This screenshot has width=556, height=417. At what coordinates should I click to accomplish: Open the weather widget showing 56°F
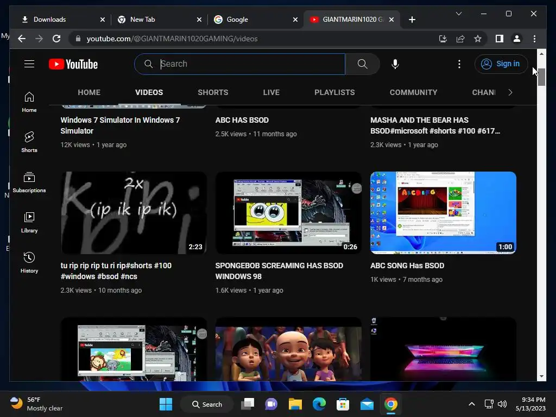pos(36,404)
